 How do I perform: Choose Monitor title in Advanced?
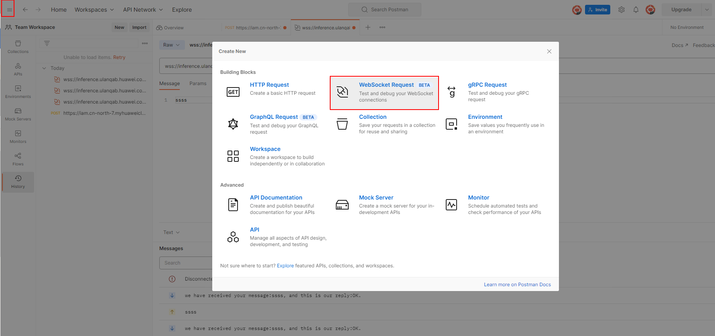point(479,198)
